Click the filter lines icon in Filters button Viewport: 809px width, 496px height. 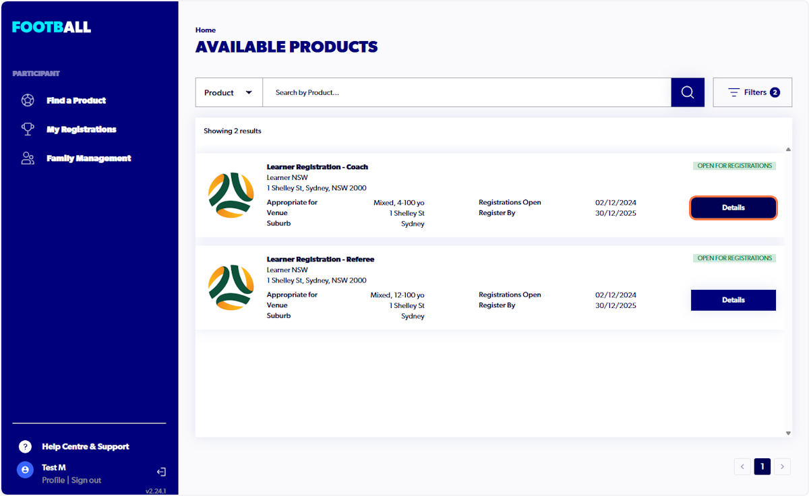coord(734,92)
